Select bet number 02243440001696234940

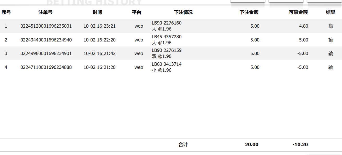(x=46, y=40)
